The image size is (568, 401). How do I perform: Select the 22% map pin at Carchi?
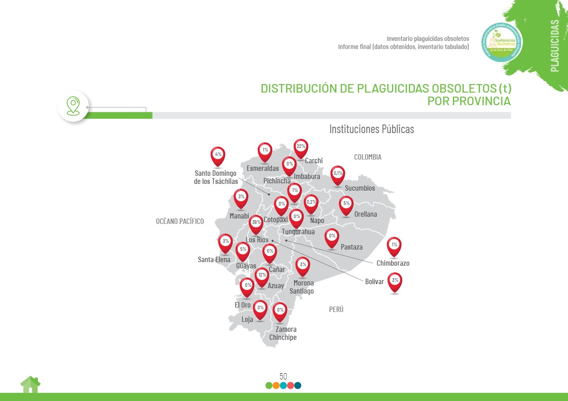(x=301, y=147)
